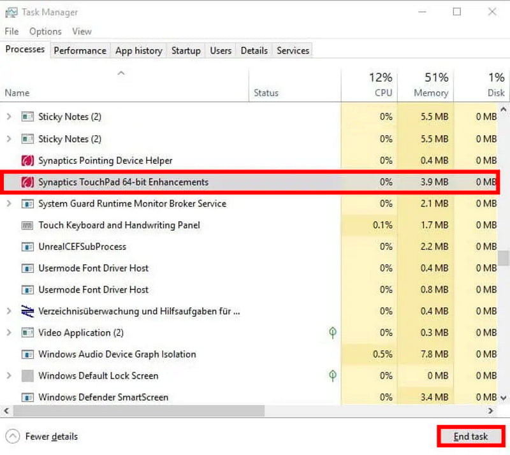Expand the Video Application (2) group
Image resolution: width=510 pixels, height=455 pixels.
9,333
